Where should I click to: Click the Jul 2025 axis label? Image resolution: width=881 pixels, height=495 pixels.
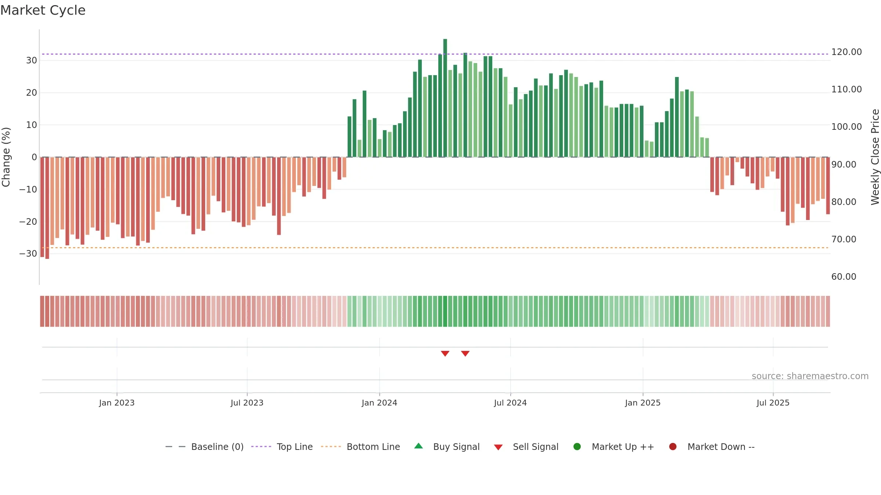pyautogui.click(x=773, y=403)
